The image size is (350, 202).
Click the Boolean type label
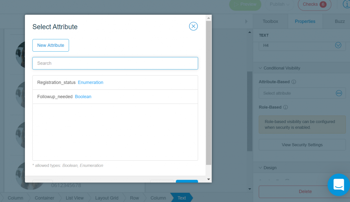tap(83, 97)
